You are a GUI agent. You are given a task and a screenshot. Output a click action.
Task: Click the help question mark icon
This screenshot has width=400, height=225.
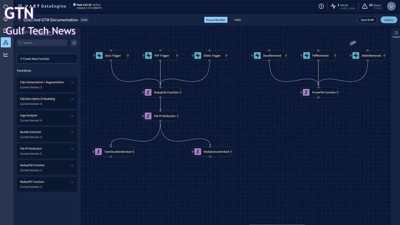321,6
